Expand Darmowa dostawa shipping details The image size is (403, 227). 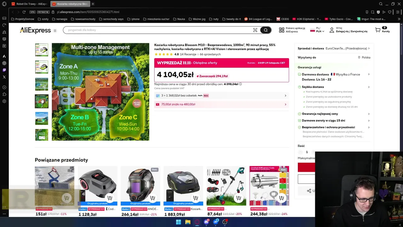369,74
